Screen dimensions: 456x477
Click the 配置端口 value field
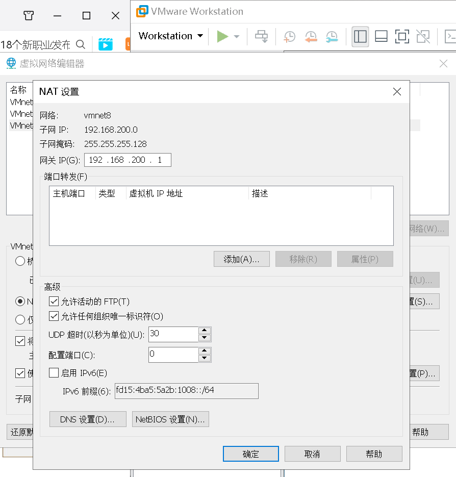tap(173, 355)
